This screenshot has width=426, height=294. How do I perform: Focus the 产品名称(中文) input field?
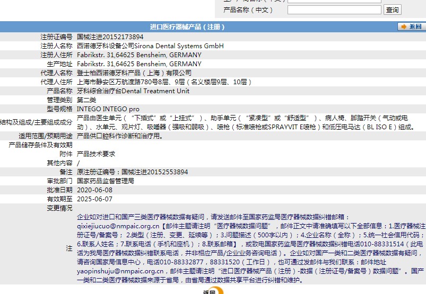[x=334, y=10]
